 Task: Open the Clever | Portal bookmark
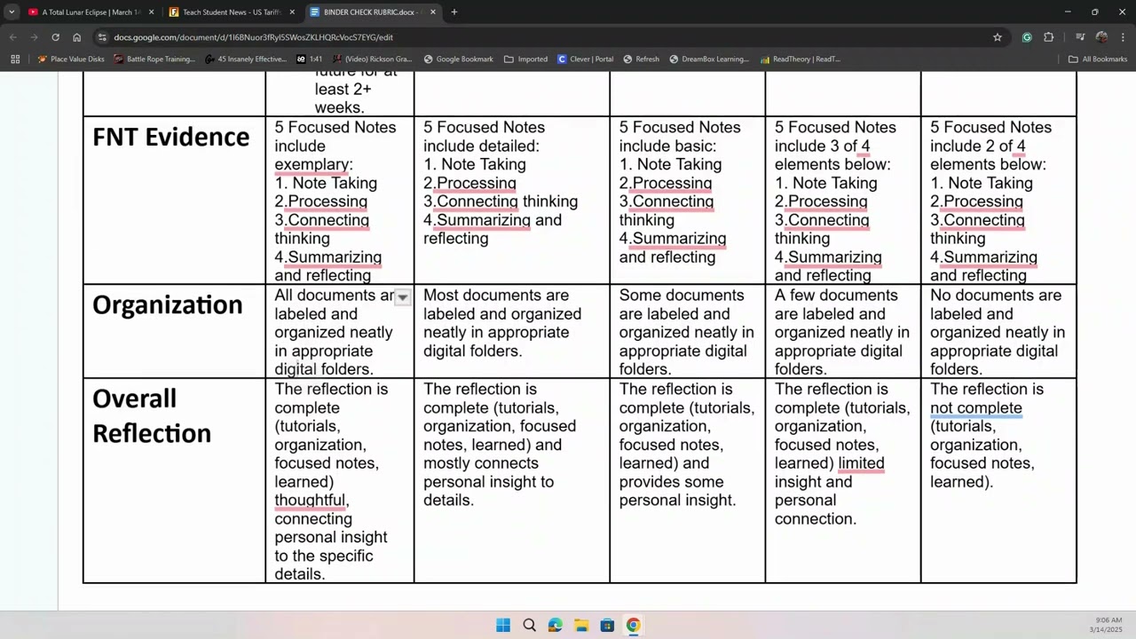tap(586, 59)
